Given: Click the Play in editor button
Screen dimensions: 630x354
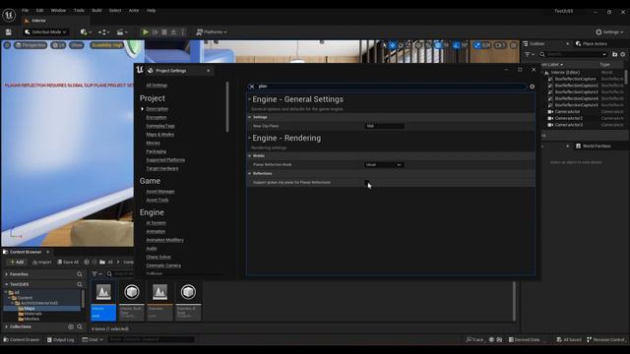Looking at the screenshot, I should click(x=146, y=32).
